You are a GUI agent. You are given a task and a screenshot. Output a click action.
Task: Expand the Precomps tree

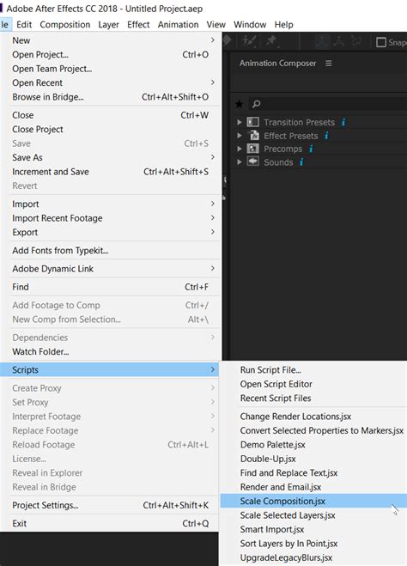pos(239,149)
